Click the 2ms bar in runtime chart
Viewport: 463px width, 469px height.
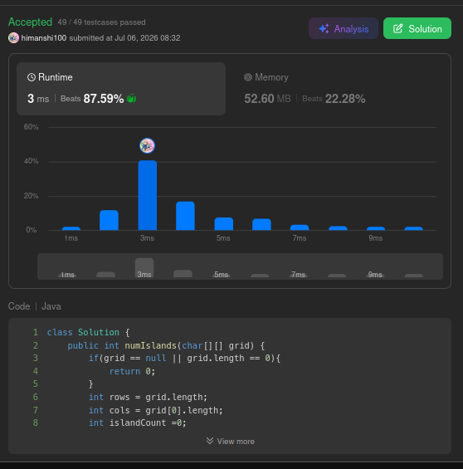tap(109, 220)
